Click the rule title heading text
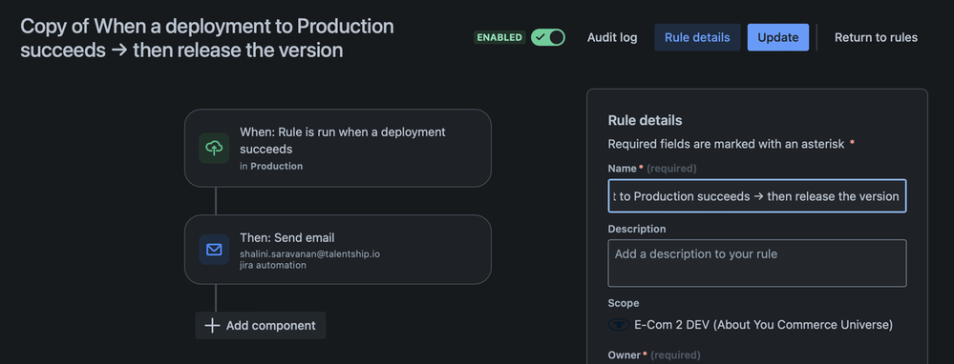Image resolution: width=954 pixels, height=364 pixels. tap(207, 37)
